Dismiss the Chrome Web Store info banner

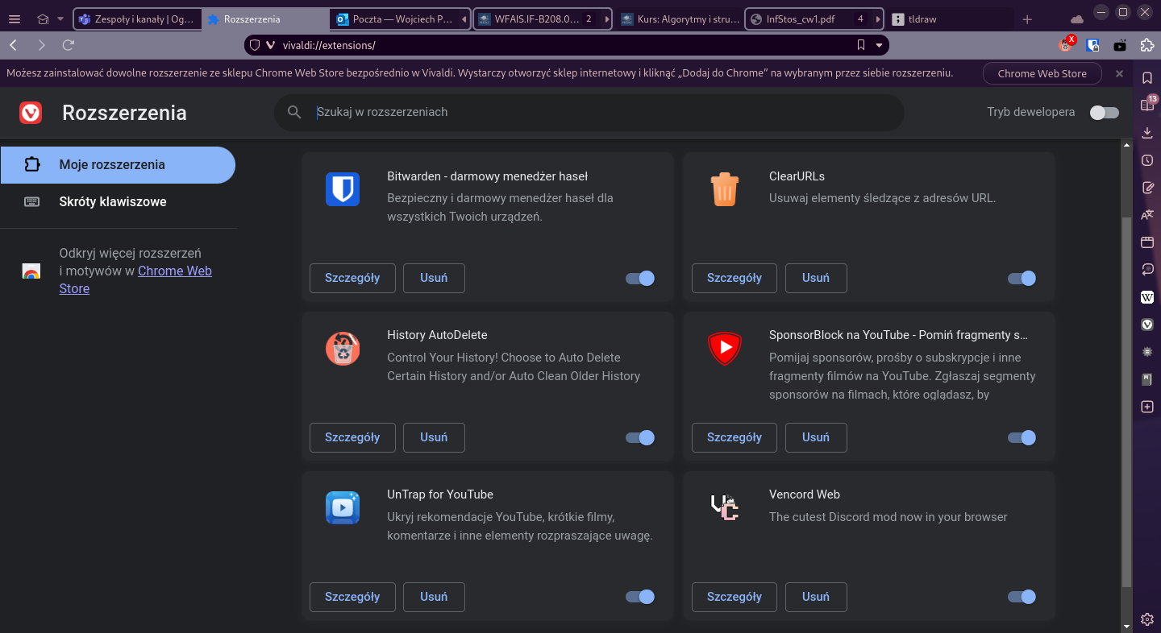1119,73
